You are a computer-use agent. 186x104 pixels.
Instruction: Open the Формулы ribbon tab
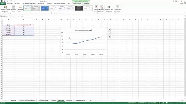[x=41, y=4]
